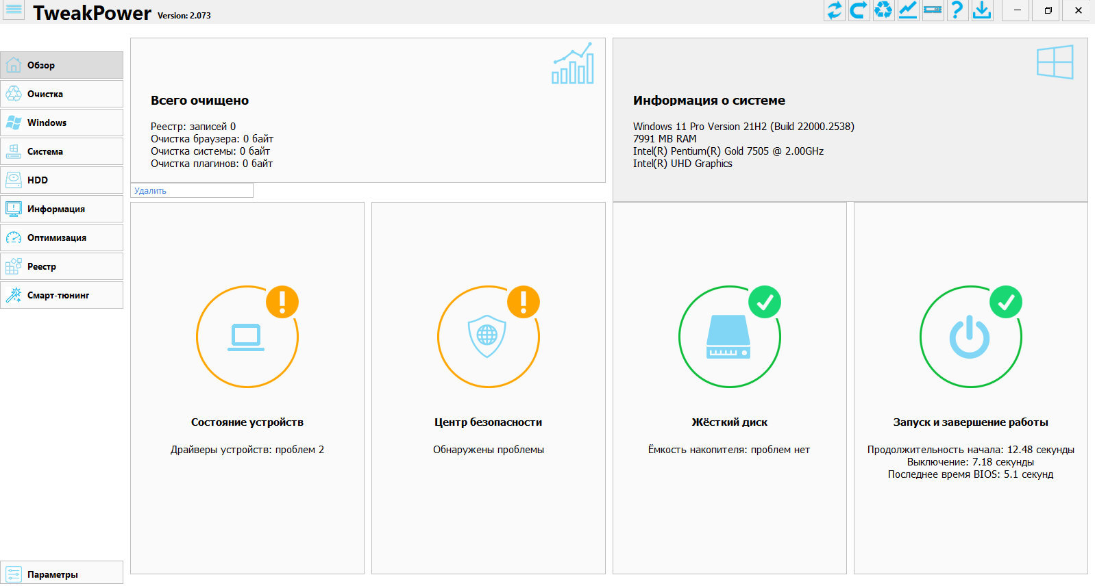Click the memory module toolbar icon
1095x588 pixels.
(933, 10)
